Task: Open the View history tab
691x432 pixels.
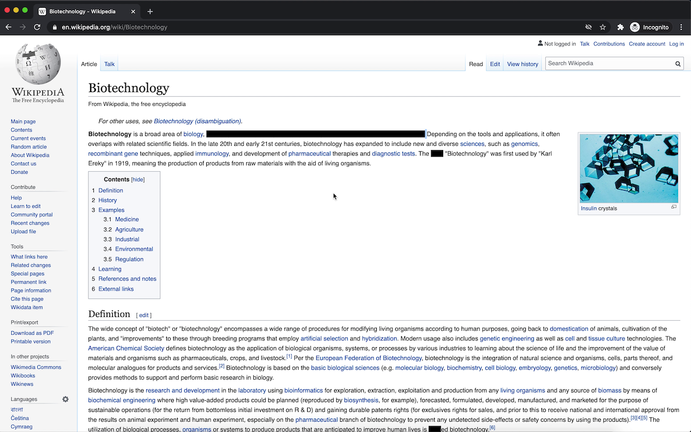Action: [x=523, y=64]
